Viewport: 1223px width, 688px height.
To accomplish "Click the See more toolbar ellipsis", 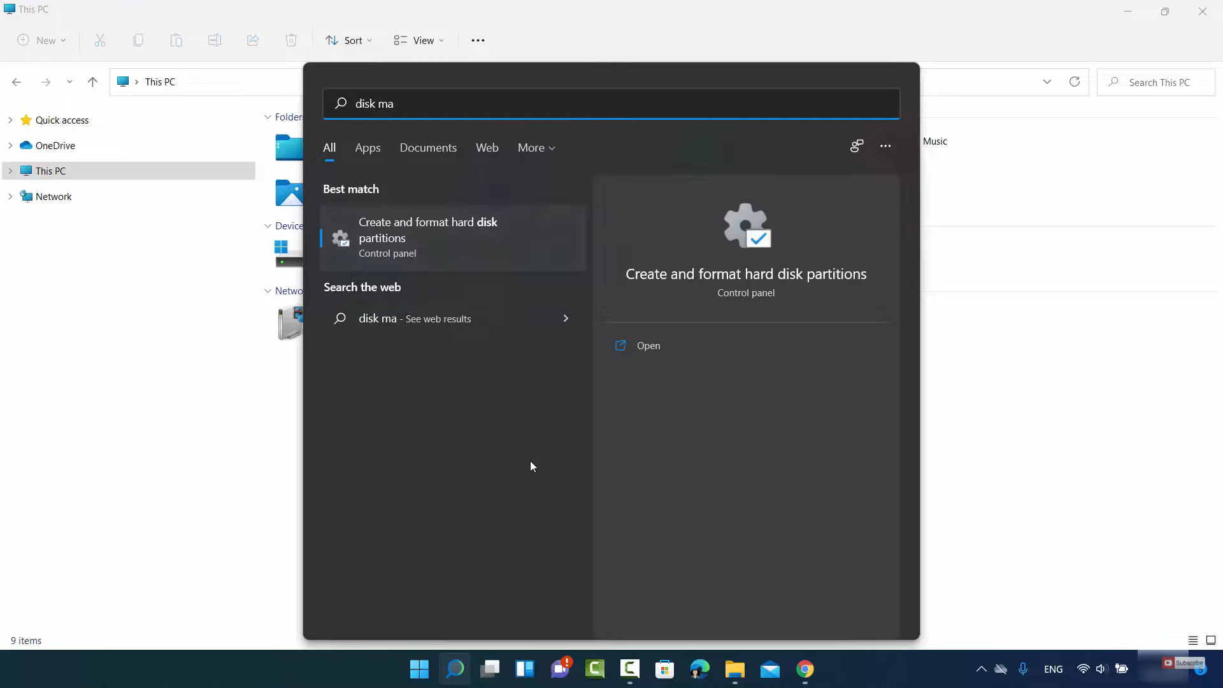I will (478, 40).
